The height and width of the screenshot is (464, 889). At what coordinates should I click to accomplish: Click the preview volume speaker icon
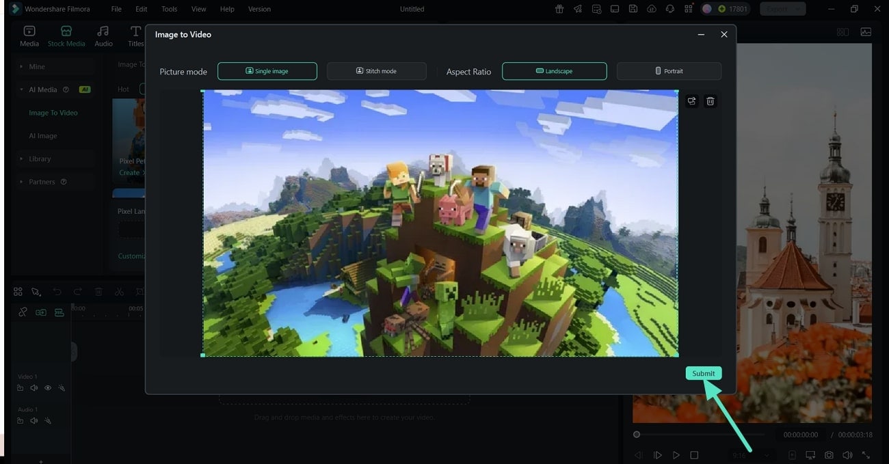click(847, 455)
